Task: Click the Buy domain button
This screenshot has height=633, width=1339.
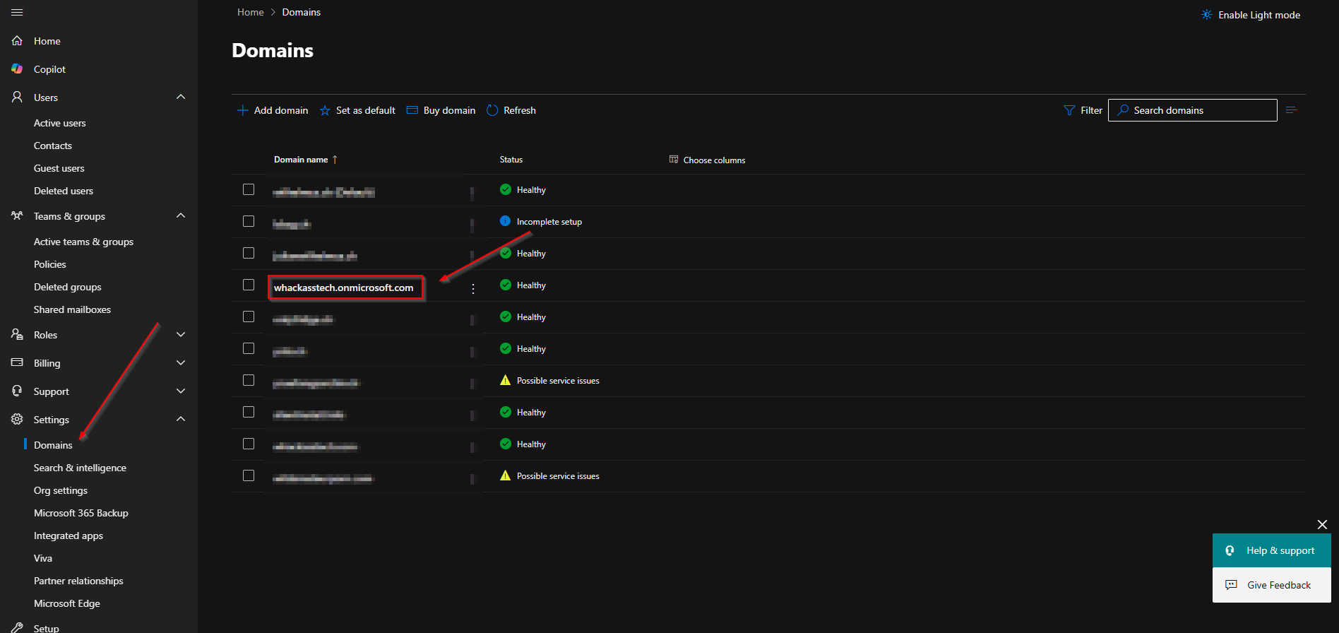Action: (x=441, y=110)
